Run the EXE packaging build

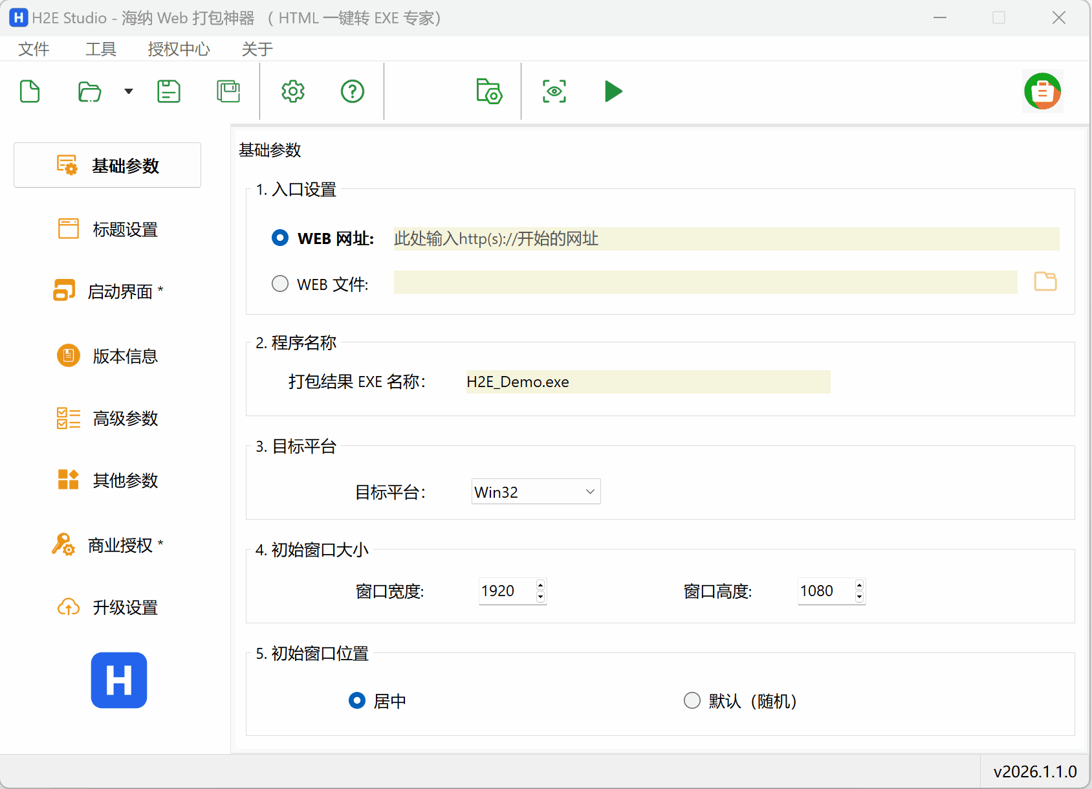(613, 91)
